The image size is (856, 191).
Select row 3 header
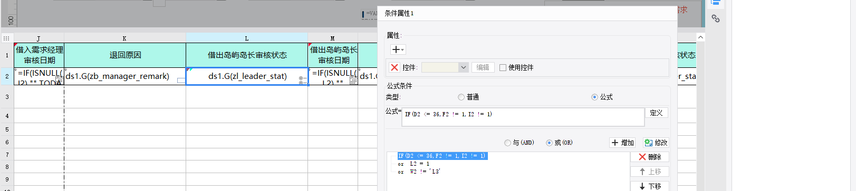pyautogui.click(x=7, y=97)
